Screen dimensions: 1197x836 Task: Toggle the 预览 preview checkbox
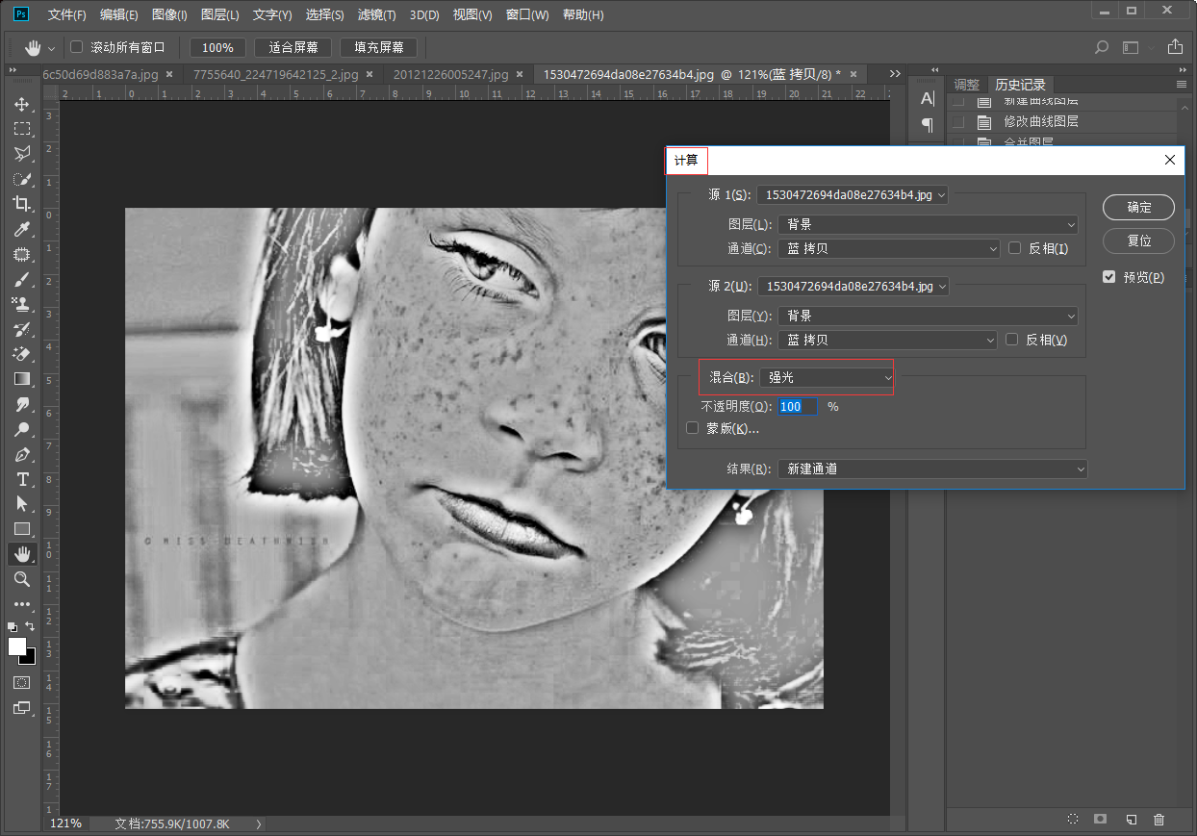[1109, 277]
